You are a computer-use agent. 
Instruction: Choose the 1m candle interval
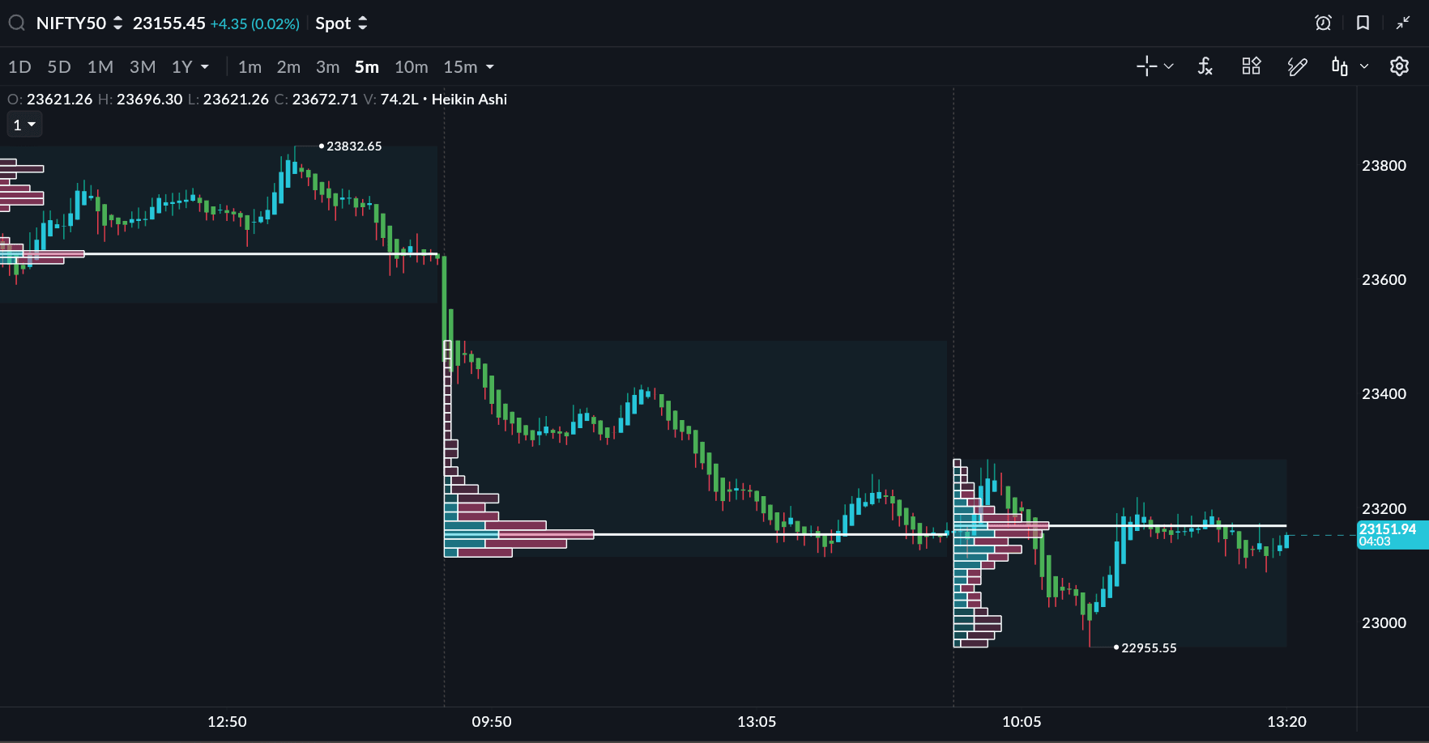(x=250, y=67)
